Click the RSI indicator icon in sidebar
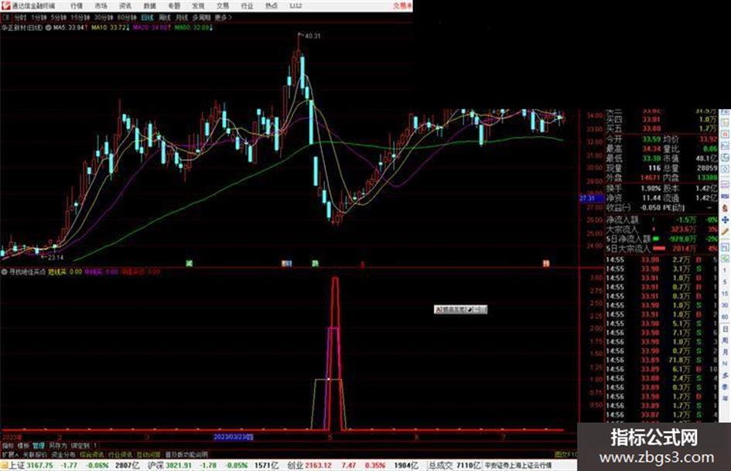The image size is (731, 471). click(x=725, y=196)
